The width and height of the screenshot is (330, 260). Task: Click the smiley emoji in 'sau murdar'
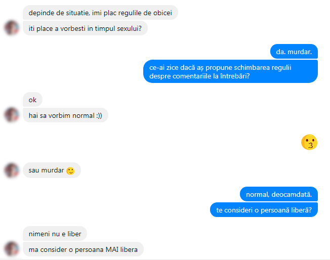tap(70, 171)
